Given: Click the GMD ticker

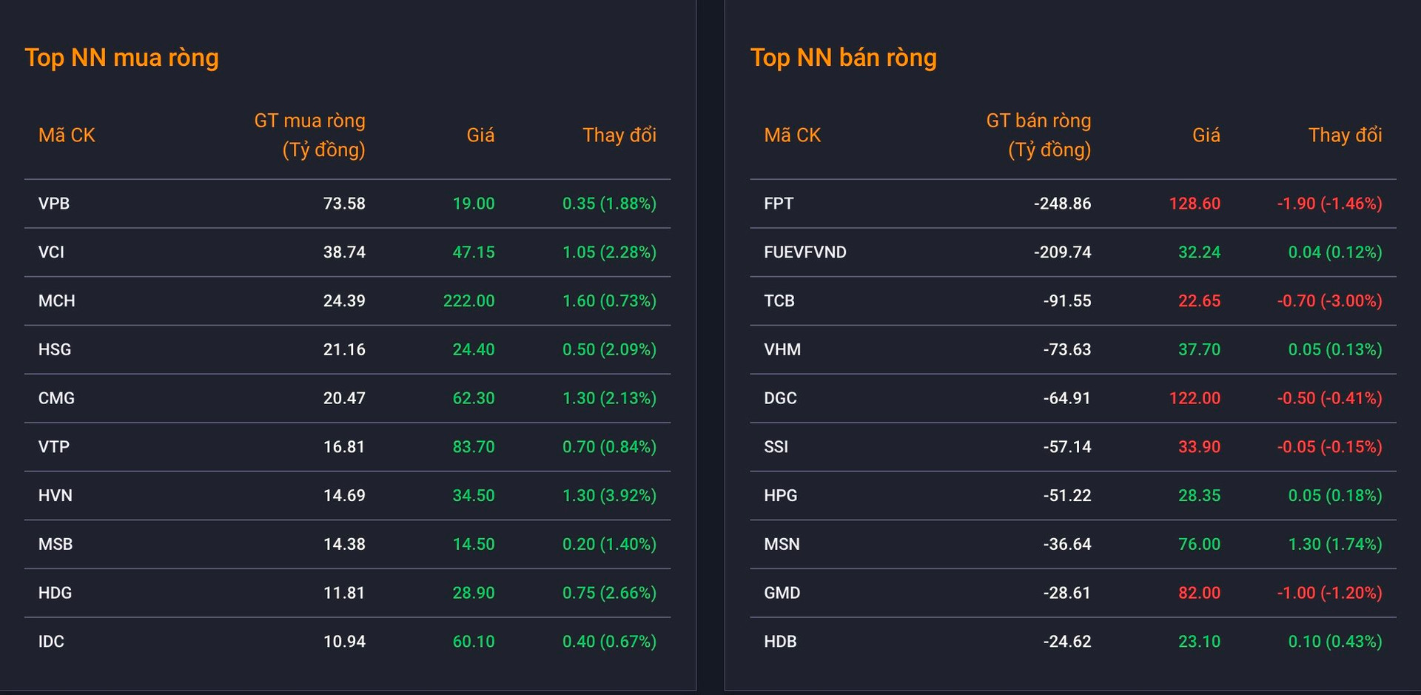Looking at the screenshot, I should pyautogui.click(x=782, y=593).
